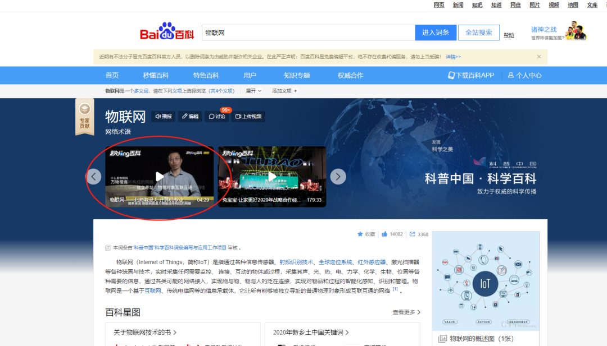Click the 帮助 help link
The image size is (607, 346).
(509, 35)
